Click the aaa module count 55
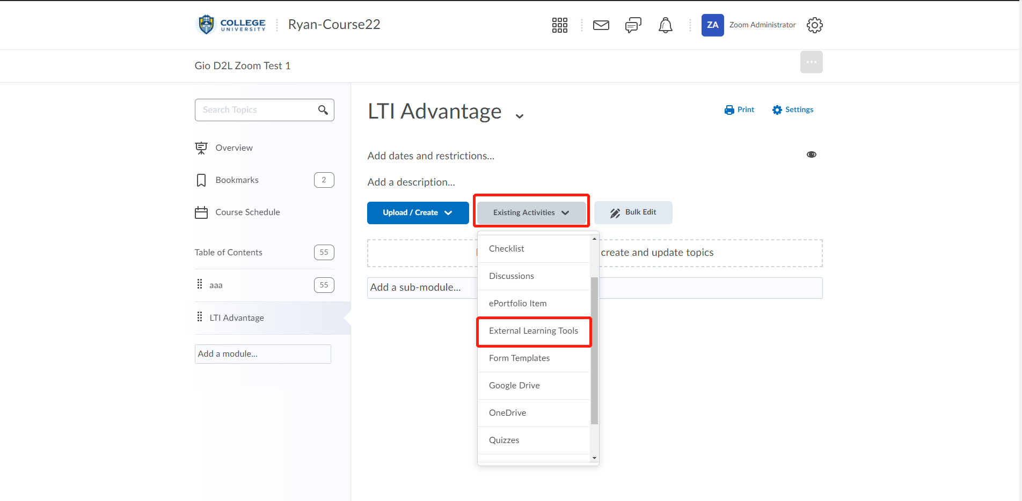 click(x=324, y=285)
